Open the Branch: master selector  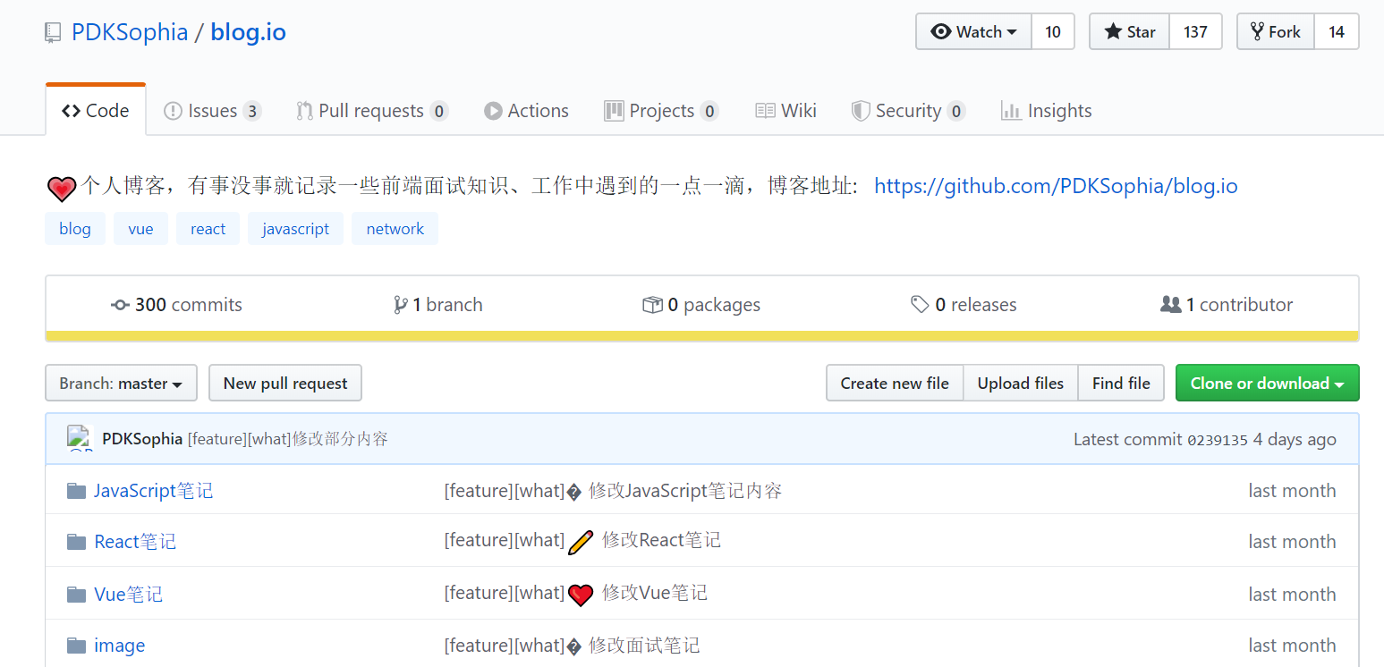pyautogui.click(x=121, y=384)
